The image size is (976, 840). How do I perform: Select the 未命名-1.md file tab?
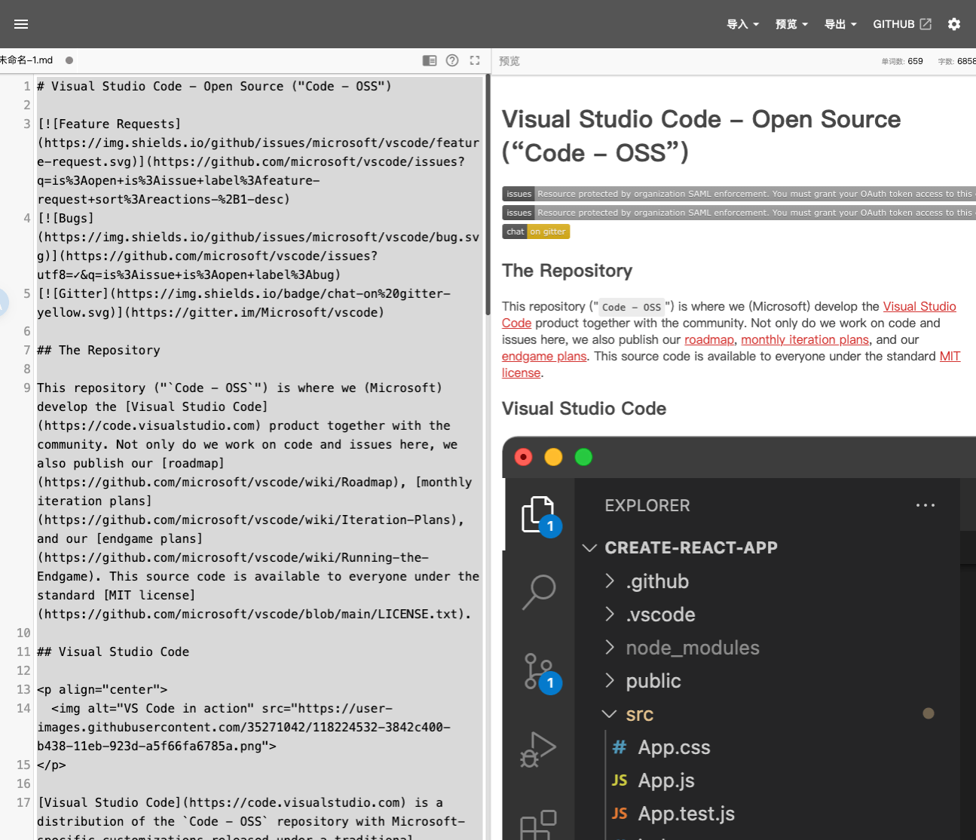(27, 60)
